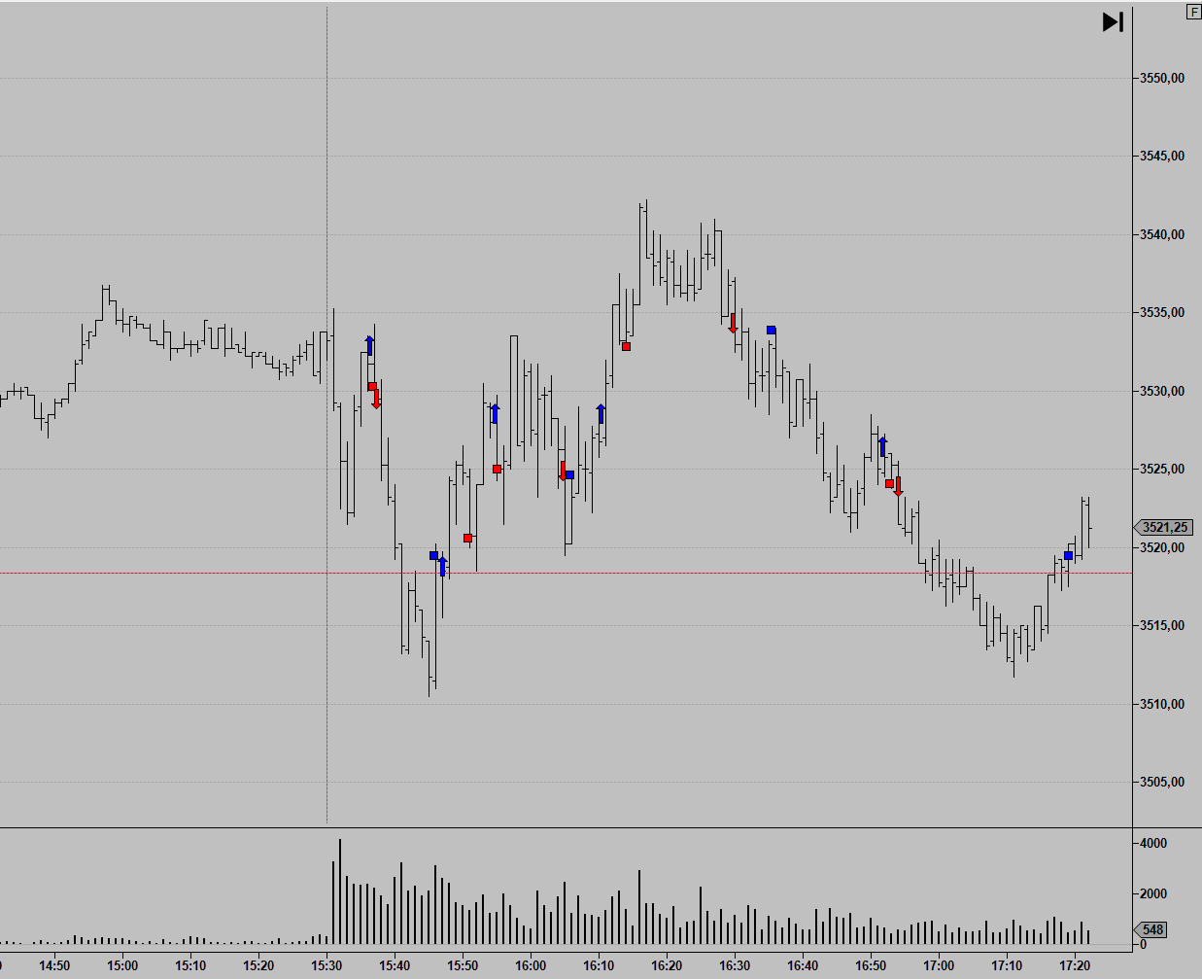
Task: Select the blue up arrow near 15:36
Action: [369, 346]
